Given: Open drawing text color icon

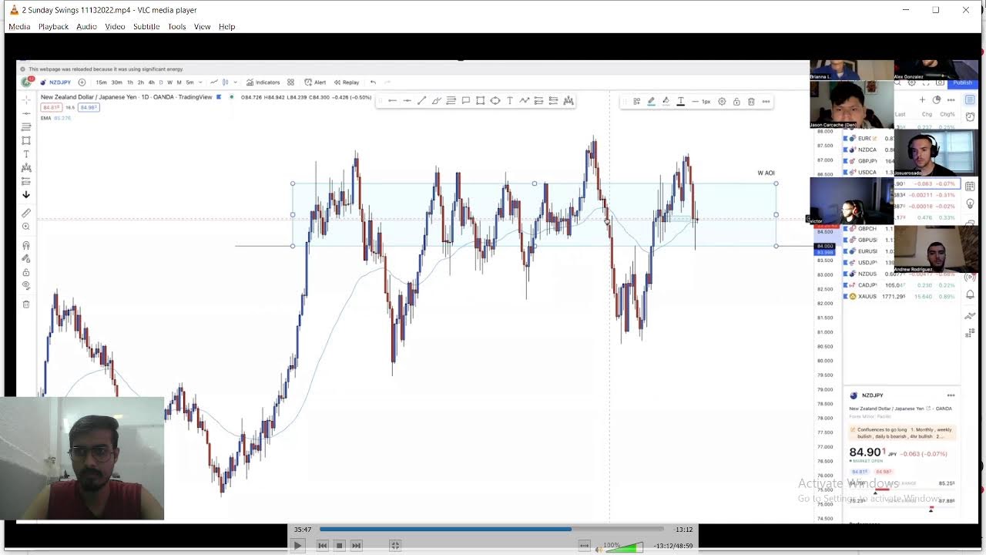Looking at the screenshot, I should tap(680, 102).
